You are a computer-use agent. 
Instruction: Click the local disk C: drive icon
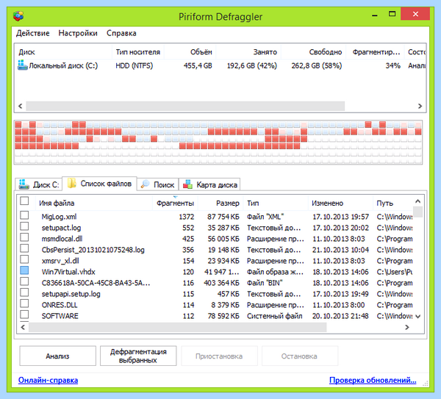point(23,65)
